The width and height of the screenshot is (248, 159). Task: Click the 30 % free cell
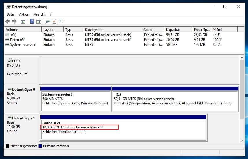pos(216,45)
